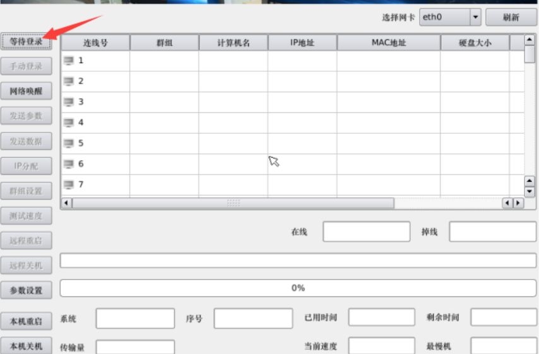Click the computer icon in row 1

click(69, 61)
